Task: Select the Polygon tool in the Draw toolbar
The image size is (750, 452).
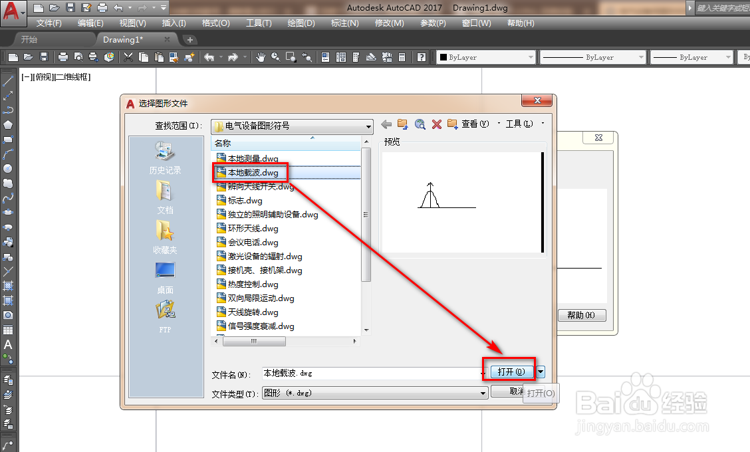Action: point(8,125)
